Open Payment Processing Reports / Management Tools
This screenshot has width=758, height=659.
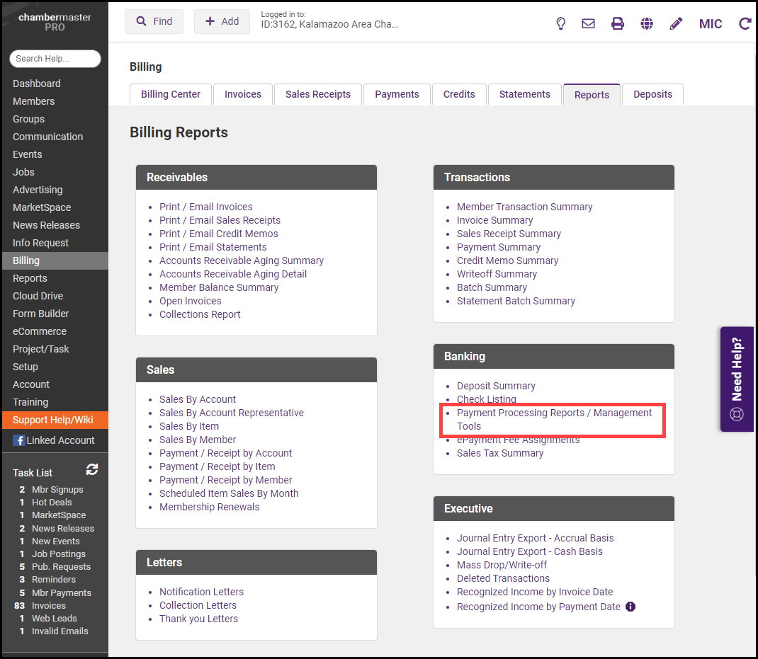(x=554, y=419)
